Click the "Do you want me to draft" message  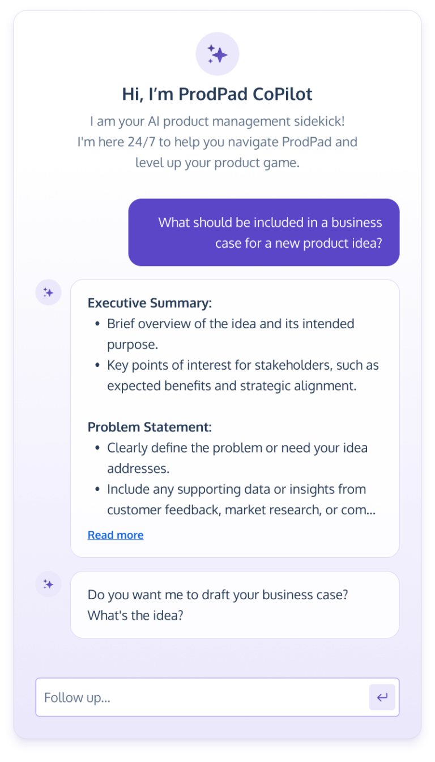tap(235, 604)
